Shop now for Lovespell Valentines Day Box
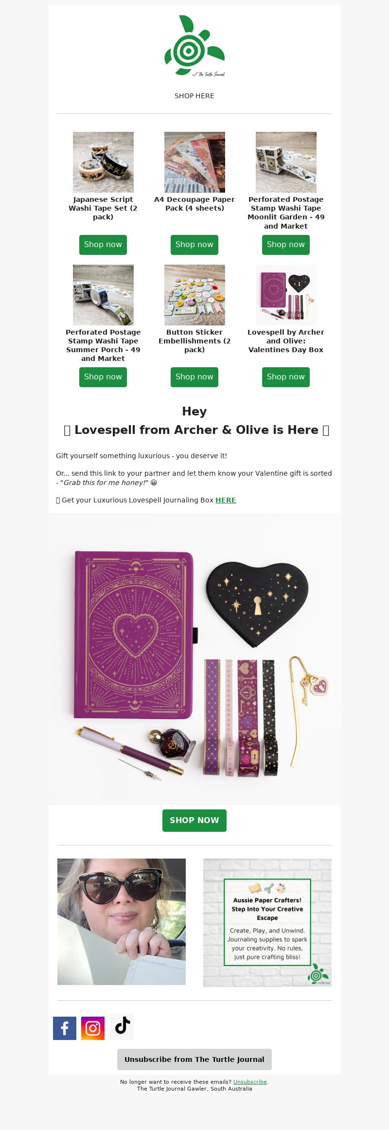The height and width of the screenshot is (1130, 389). point(286,377)
